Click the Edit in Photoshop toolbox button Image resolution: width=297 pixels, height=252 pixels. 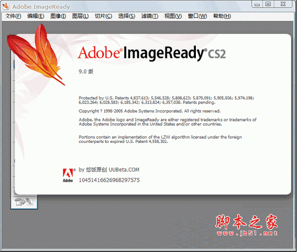24,201
